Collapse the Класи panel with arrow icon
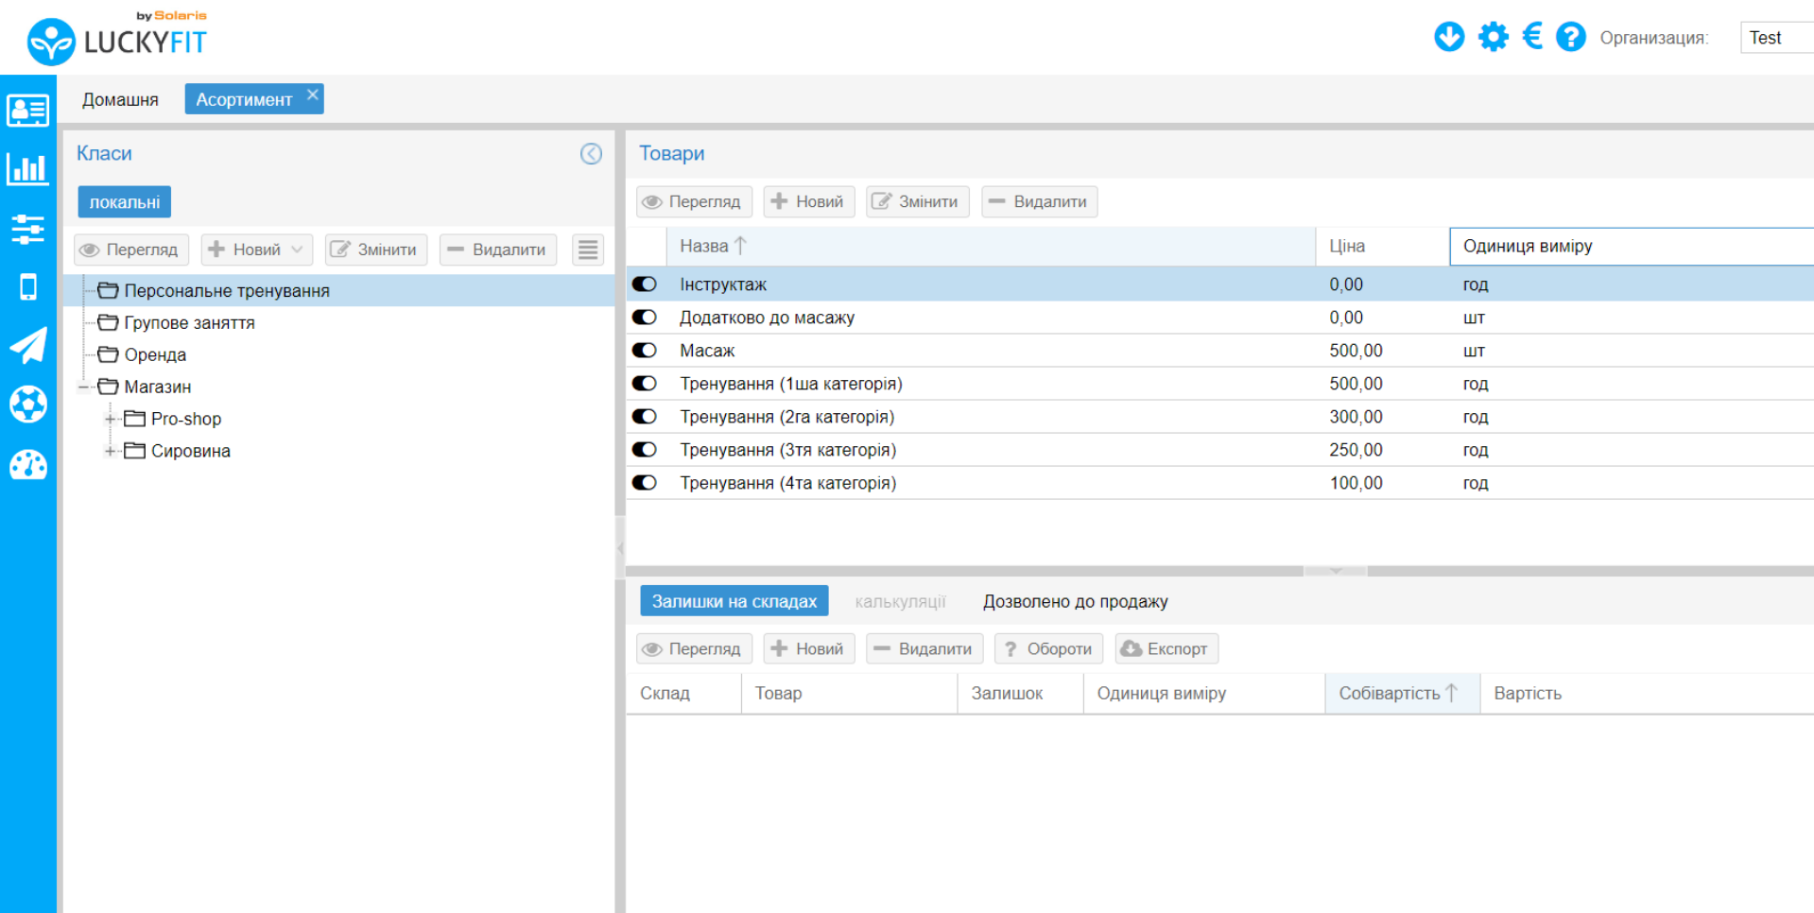Image resolution: width=1814 pixels, height=913 pixels. point(591,154)
